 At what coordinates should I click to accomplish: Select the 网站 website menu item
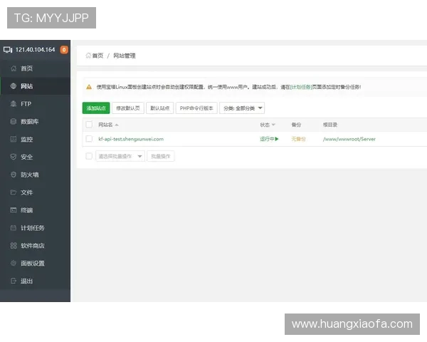pyautogui.click(x=36, y=86)
